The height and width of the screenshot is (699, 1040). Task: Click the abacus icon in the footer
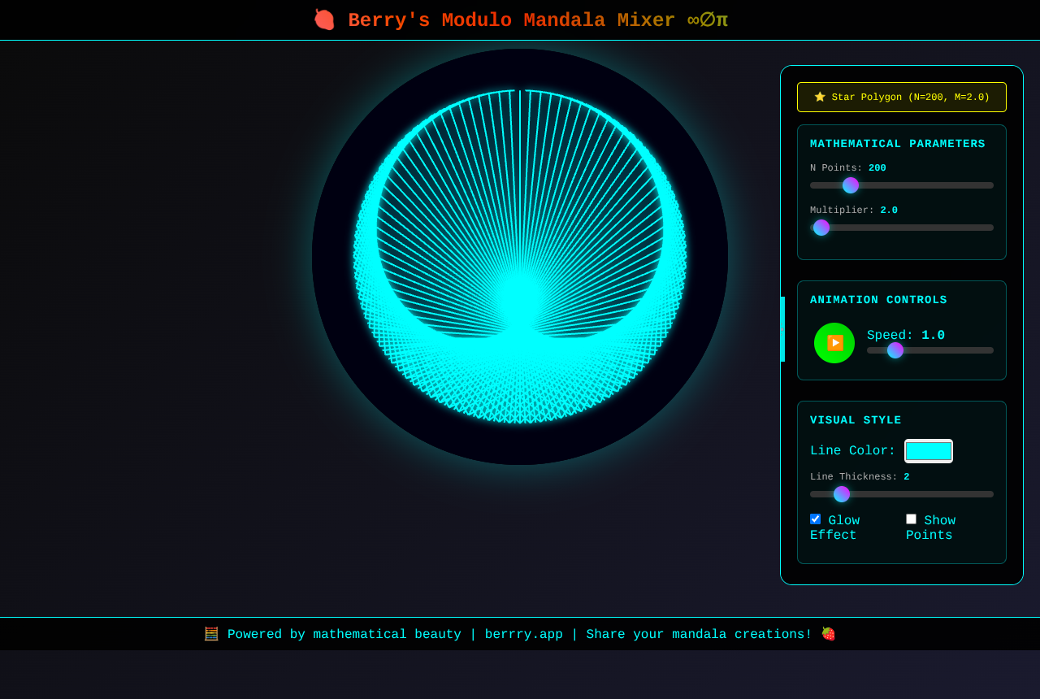[x=211, y=634]
